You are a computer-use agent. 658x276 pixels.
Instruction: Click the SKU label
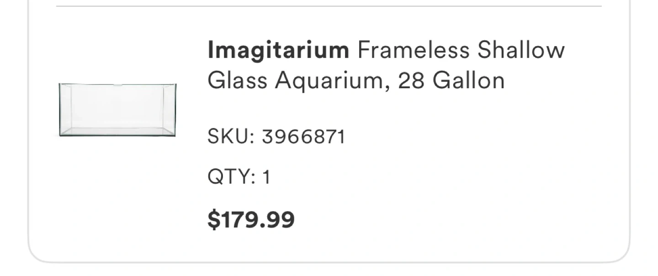228,137
